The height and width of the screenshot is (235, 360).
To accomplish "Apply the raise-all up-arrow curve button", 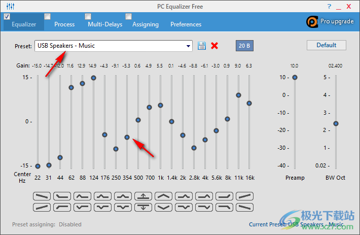I will tap(143, 196).
